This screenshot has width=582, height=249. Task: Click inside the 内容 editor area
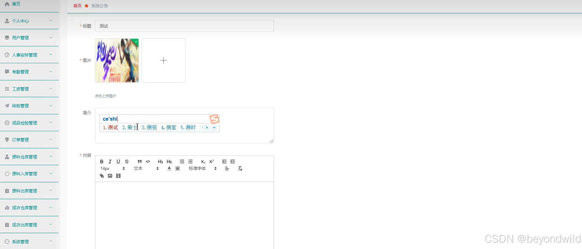[184, 215]
